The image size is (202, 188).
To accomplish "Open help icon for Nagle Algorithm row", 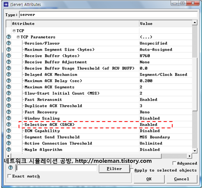I will (9, 149).
